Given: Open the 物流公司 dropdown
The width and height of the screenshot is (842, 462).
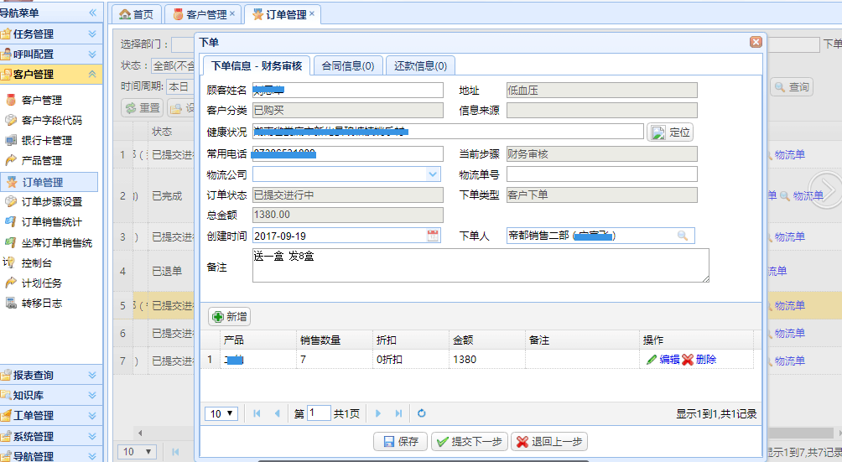Looking at the screenshot, I should tap(433, 174).
